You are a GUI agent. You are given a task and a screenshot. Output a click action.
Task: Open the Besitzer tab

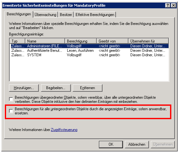click(x=66, y=15)
